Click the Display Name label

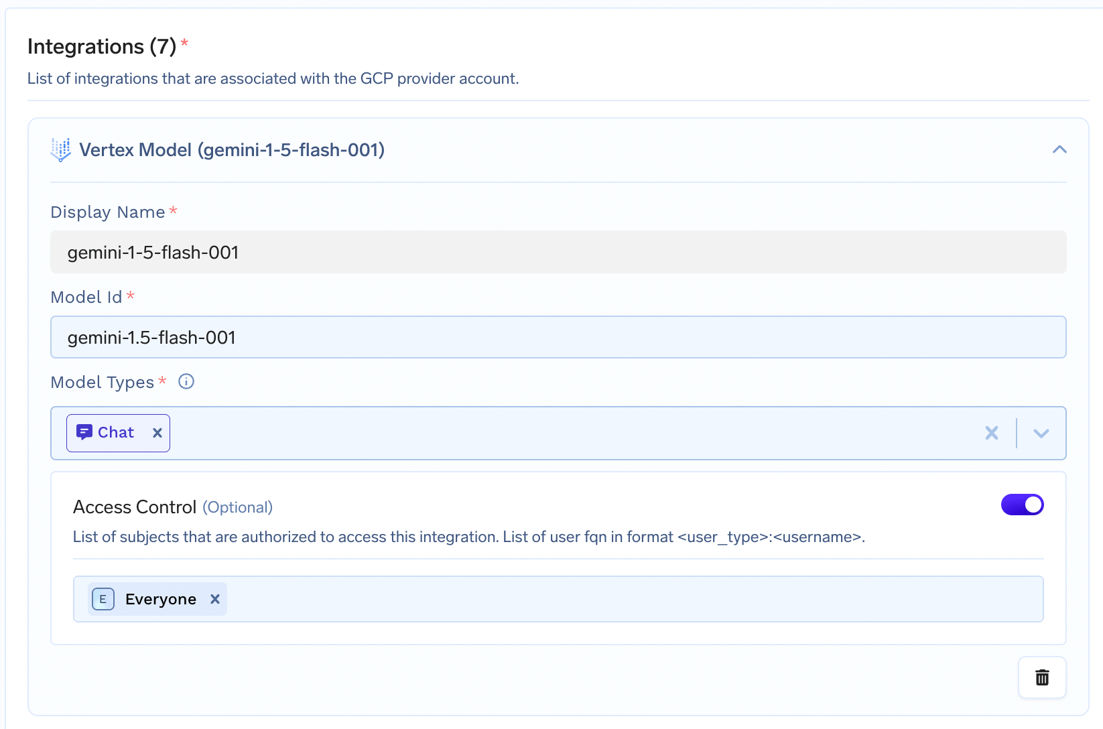click(x=108, y=212)
